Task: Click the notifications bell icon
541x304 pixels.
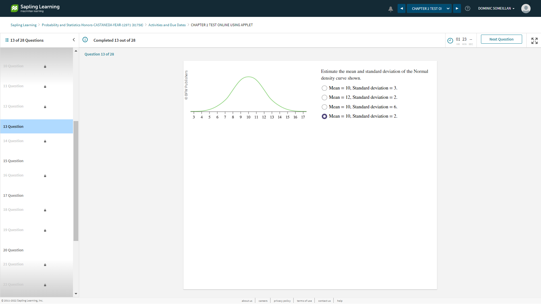Action: click(x=391, y=9)
